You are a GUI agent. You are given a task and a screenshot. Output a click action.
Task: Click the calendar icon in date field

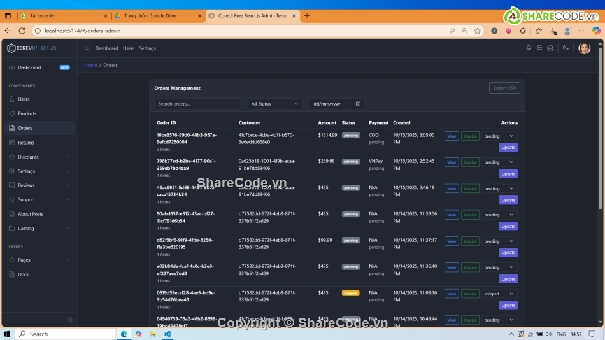[x=358, y=104]
